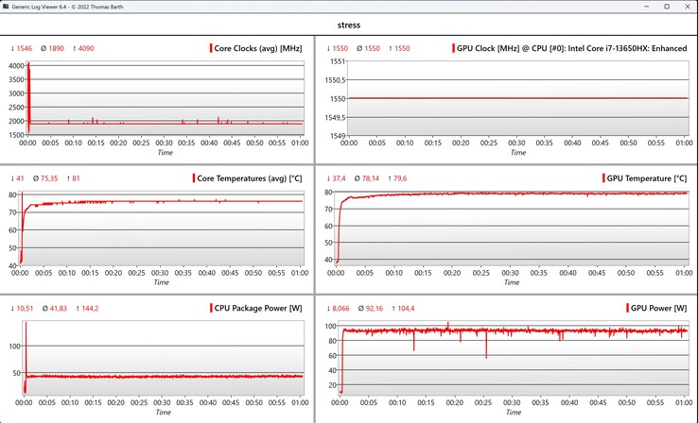Select the GPU Clock [MHz] graph title
The height and width of the screenshot is (423, 698).
click(x=571, y=48)
